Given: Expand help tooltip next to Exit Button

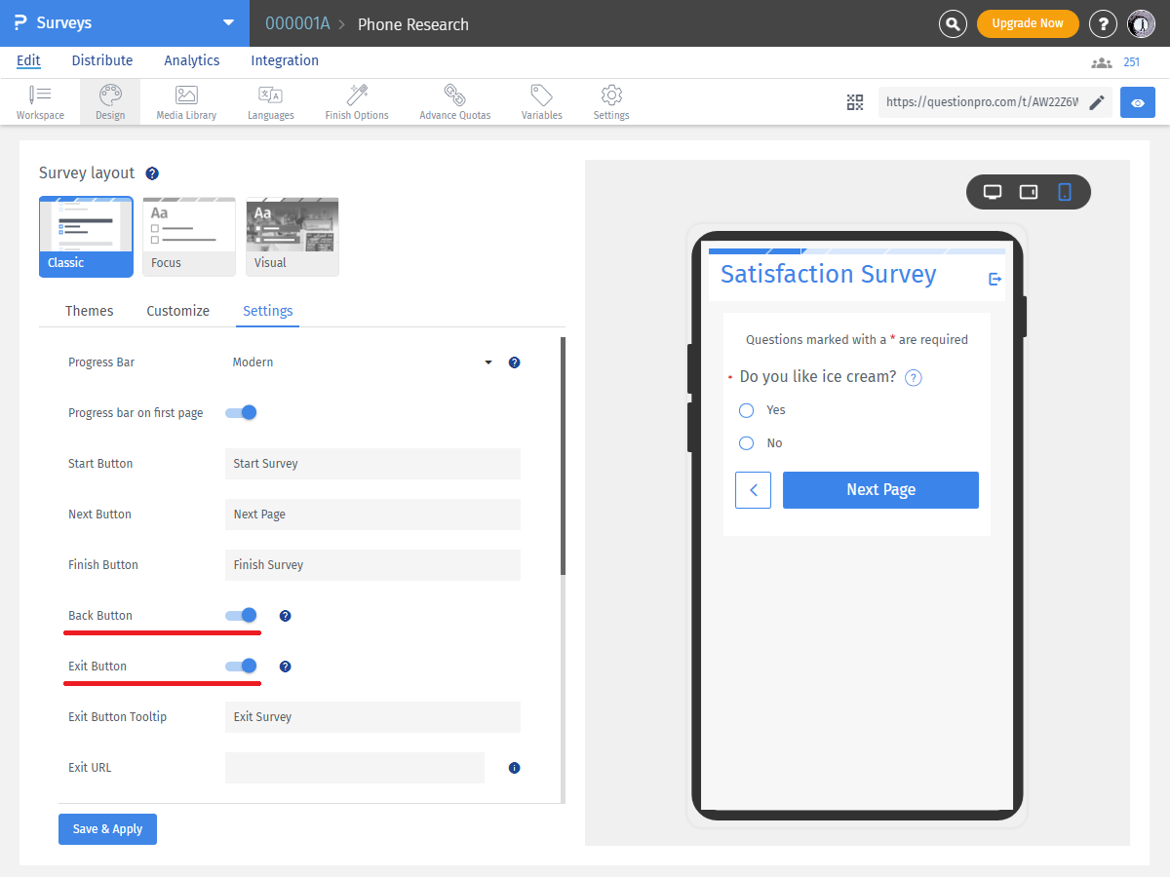Looking at the screenshot, I should (x=285, y=666).
